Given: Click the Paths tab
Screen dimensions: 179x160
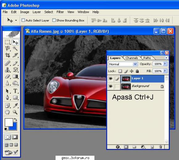Looking at the screenshot, I should 147,58.
